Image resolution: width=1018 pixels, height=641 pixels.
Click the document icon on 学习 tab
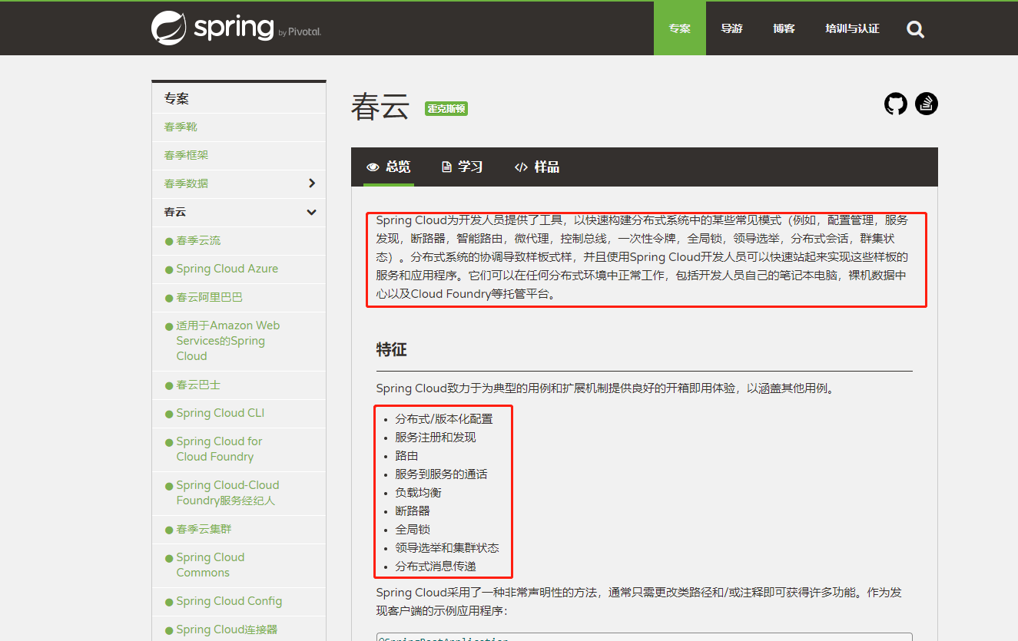(446, 167)
